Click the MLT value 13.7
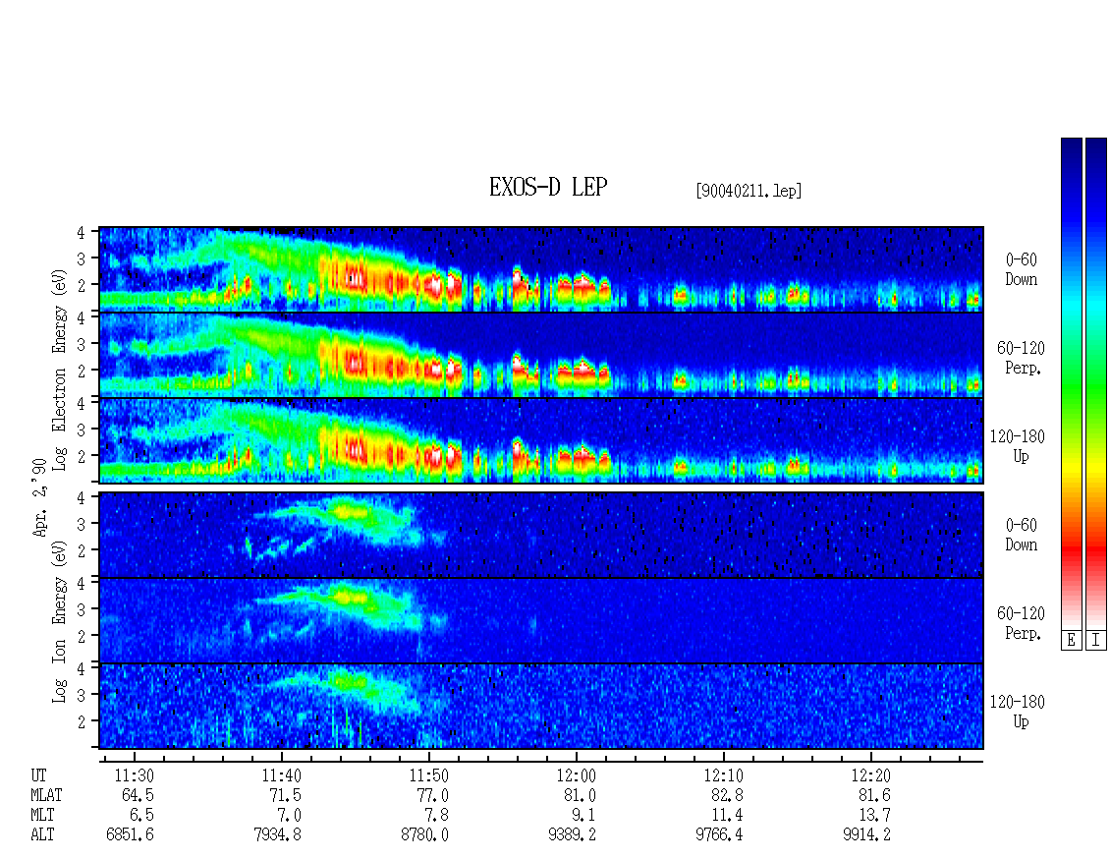The height and width of the screenshot is (860, 1110). coord(874,816)
